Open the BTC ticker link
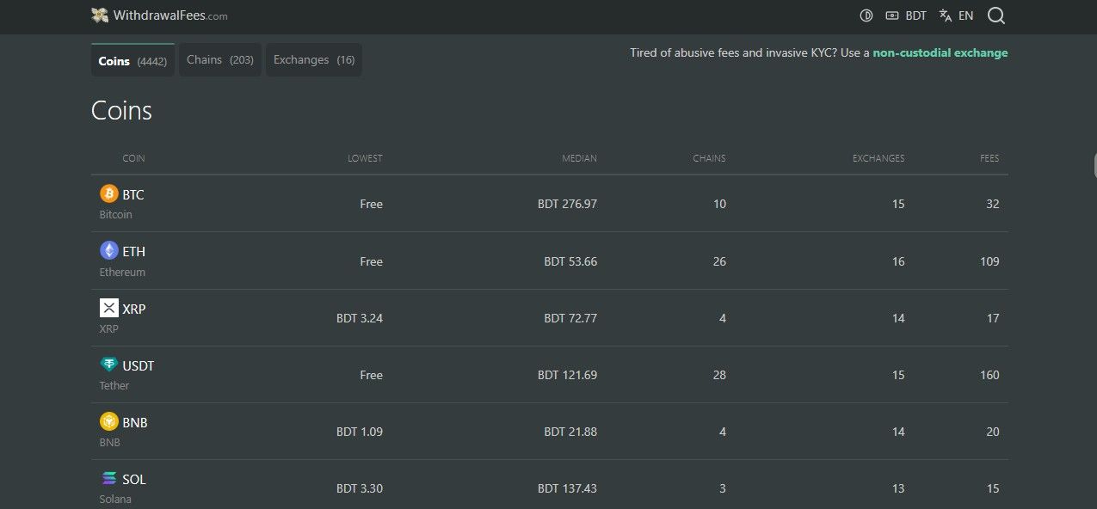Image resolution: width=1097 pixels, height=509 pixels. click(x=133, y=195)
